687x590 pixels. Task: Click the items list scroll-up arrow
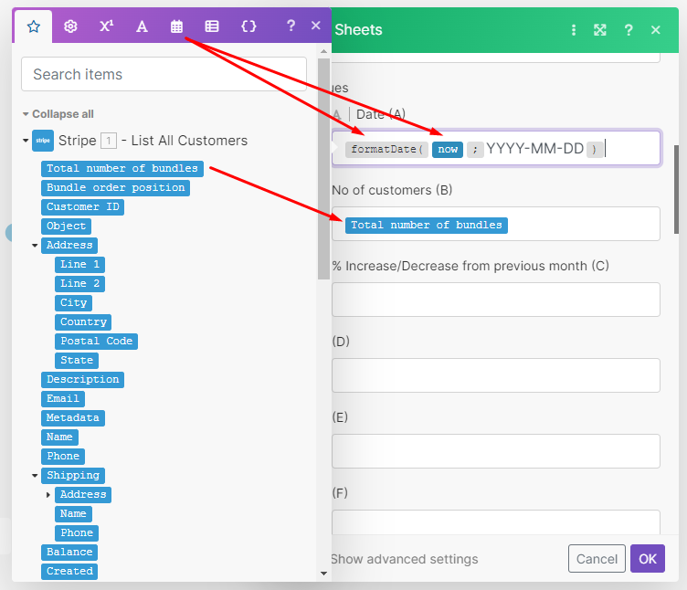click(323, 51)
